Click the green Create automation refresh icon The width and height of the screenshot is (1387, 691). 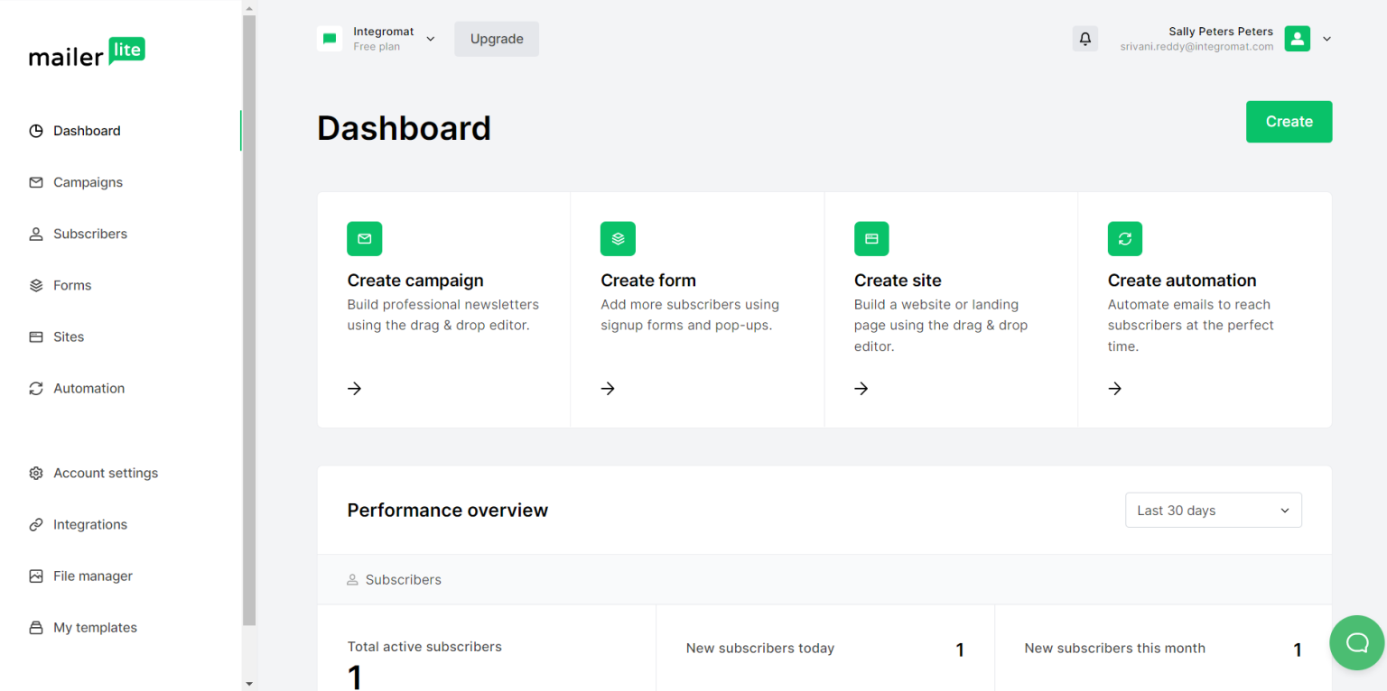coord(1124,238)
